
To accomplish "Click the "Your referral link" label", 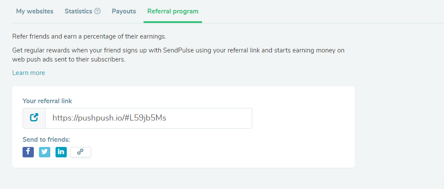I will point(47,101).
